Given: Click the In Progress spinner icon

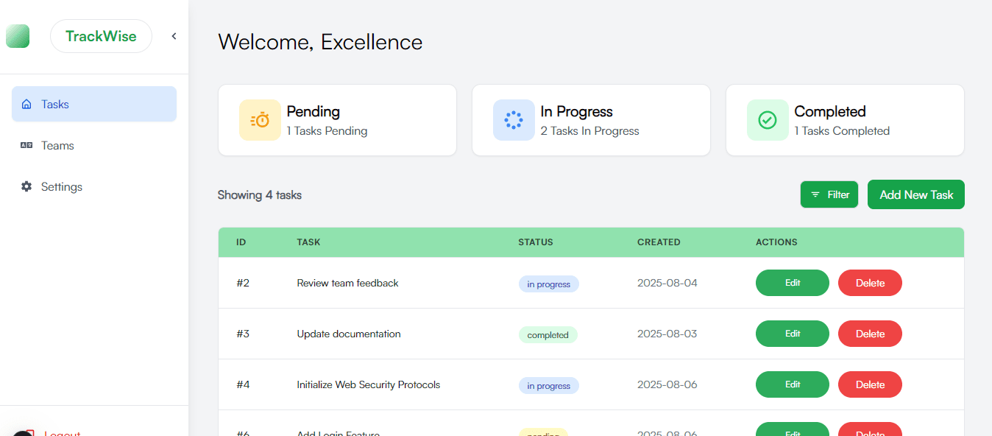Looking at the screenshot, I should point(514,120).
